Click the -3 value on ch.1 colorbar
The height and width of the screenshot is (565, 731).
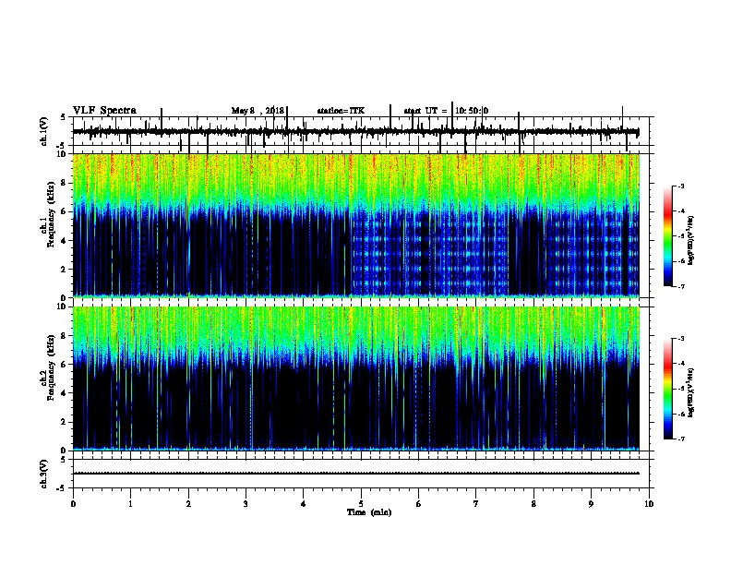[x=681, y=186]
